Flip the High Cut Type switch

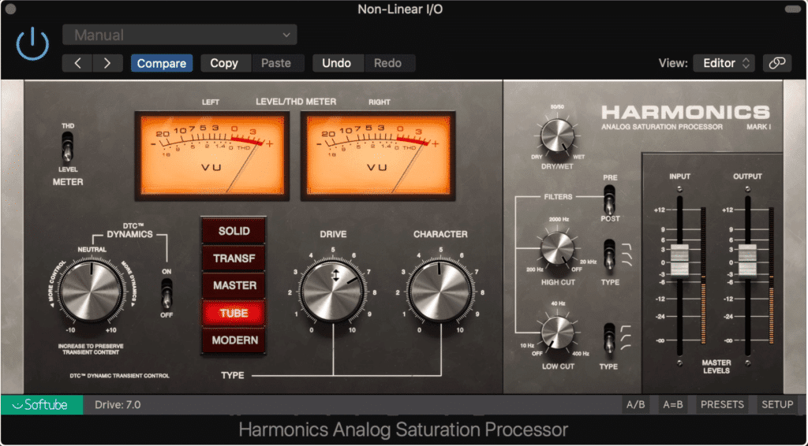click(610, 255)
